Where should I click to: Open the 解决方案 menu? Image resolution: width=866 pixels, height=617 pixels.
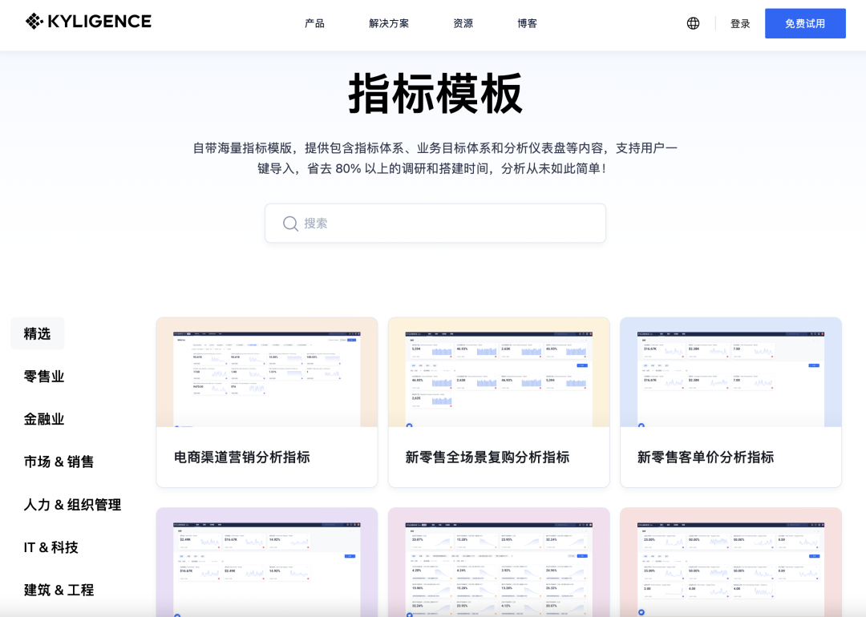pyautogui.click(x=389, y=23)
